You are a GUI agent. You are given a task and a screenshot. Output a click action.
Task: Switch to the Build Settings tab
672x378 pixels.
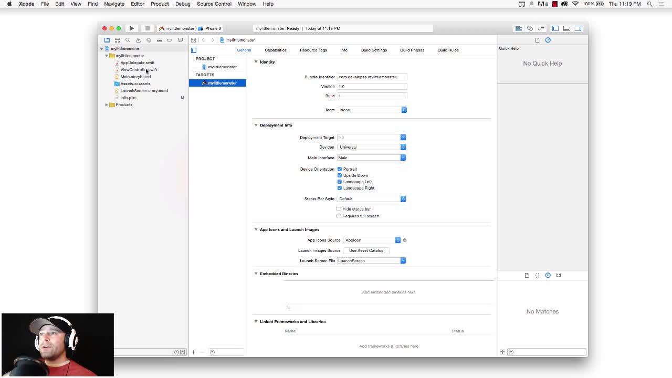point(374,50)
